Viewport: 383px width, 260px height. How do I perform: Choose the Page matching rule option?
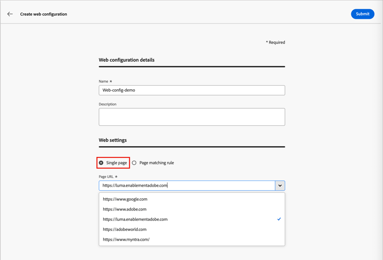pos(134,163)
